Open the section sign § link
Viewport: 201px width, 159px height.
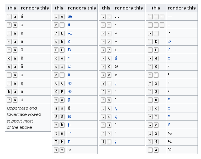click(x=69, y=100)
